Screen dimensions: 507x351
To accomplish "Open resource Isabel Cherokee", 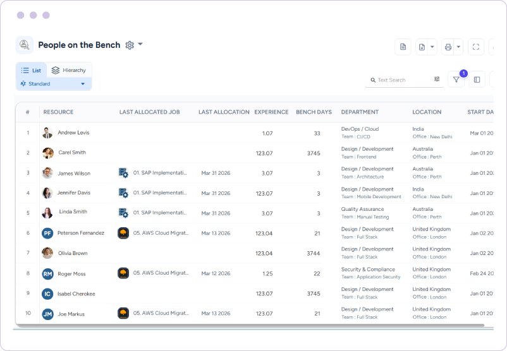I will point(76,294).
